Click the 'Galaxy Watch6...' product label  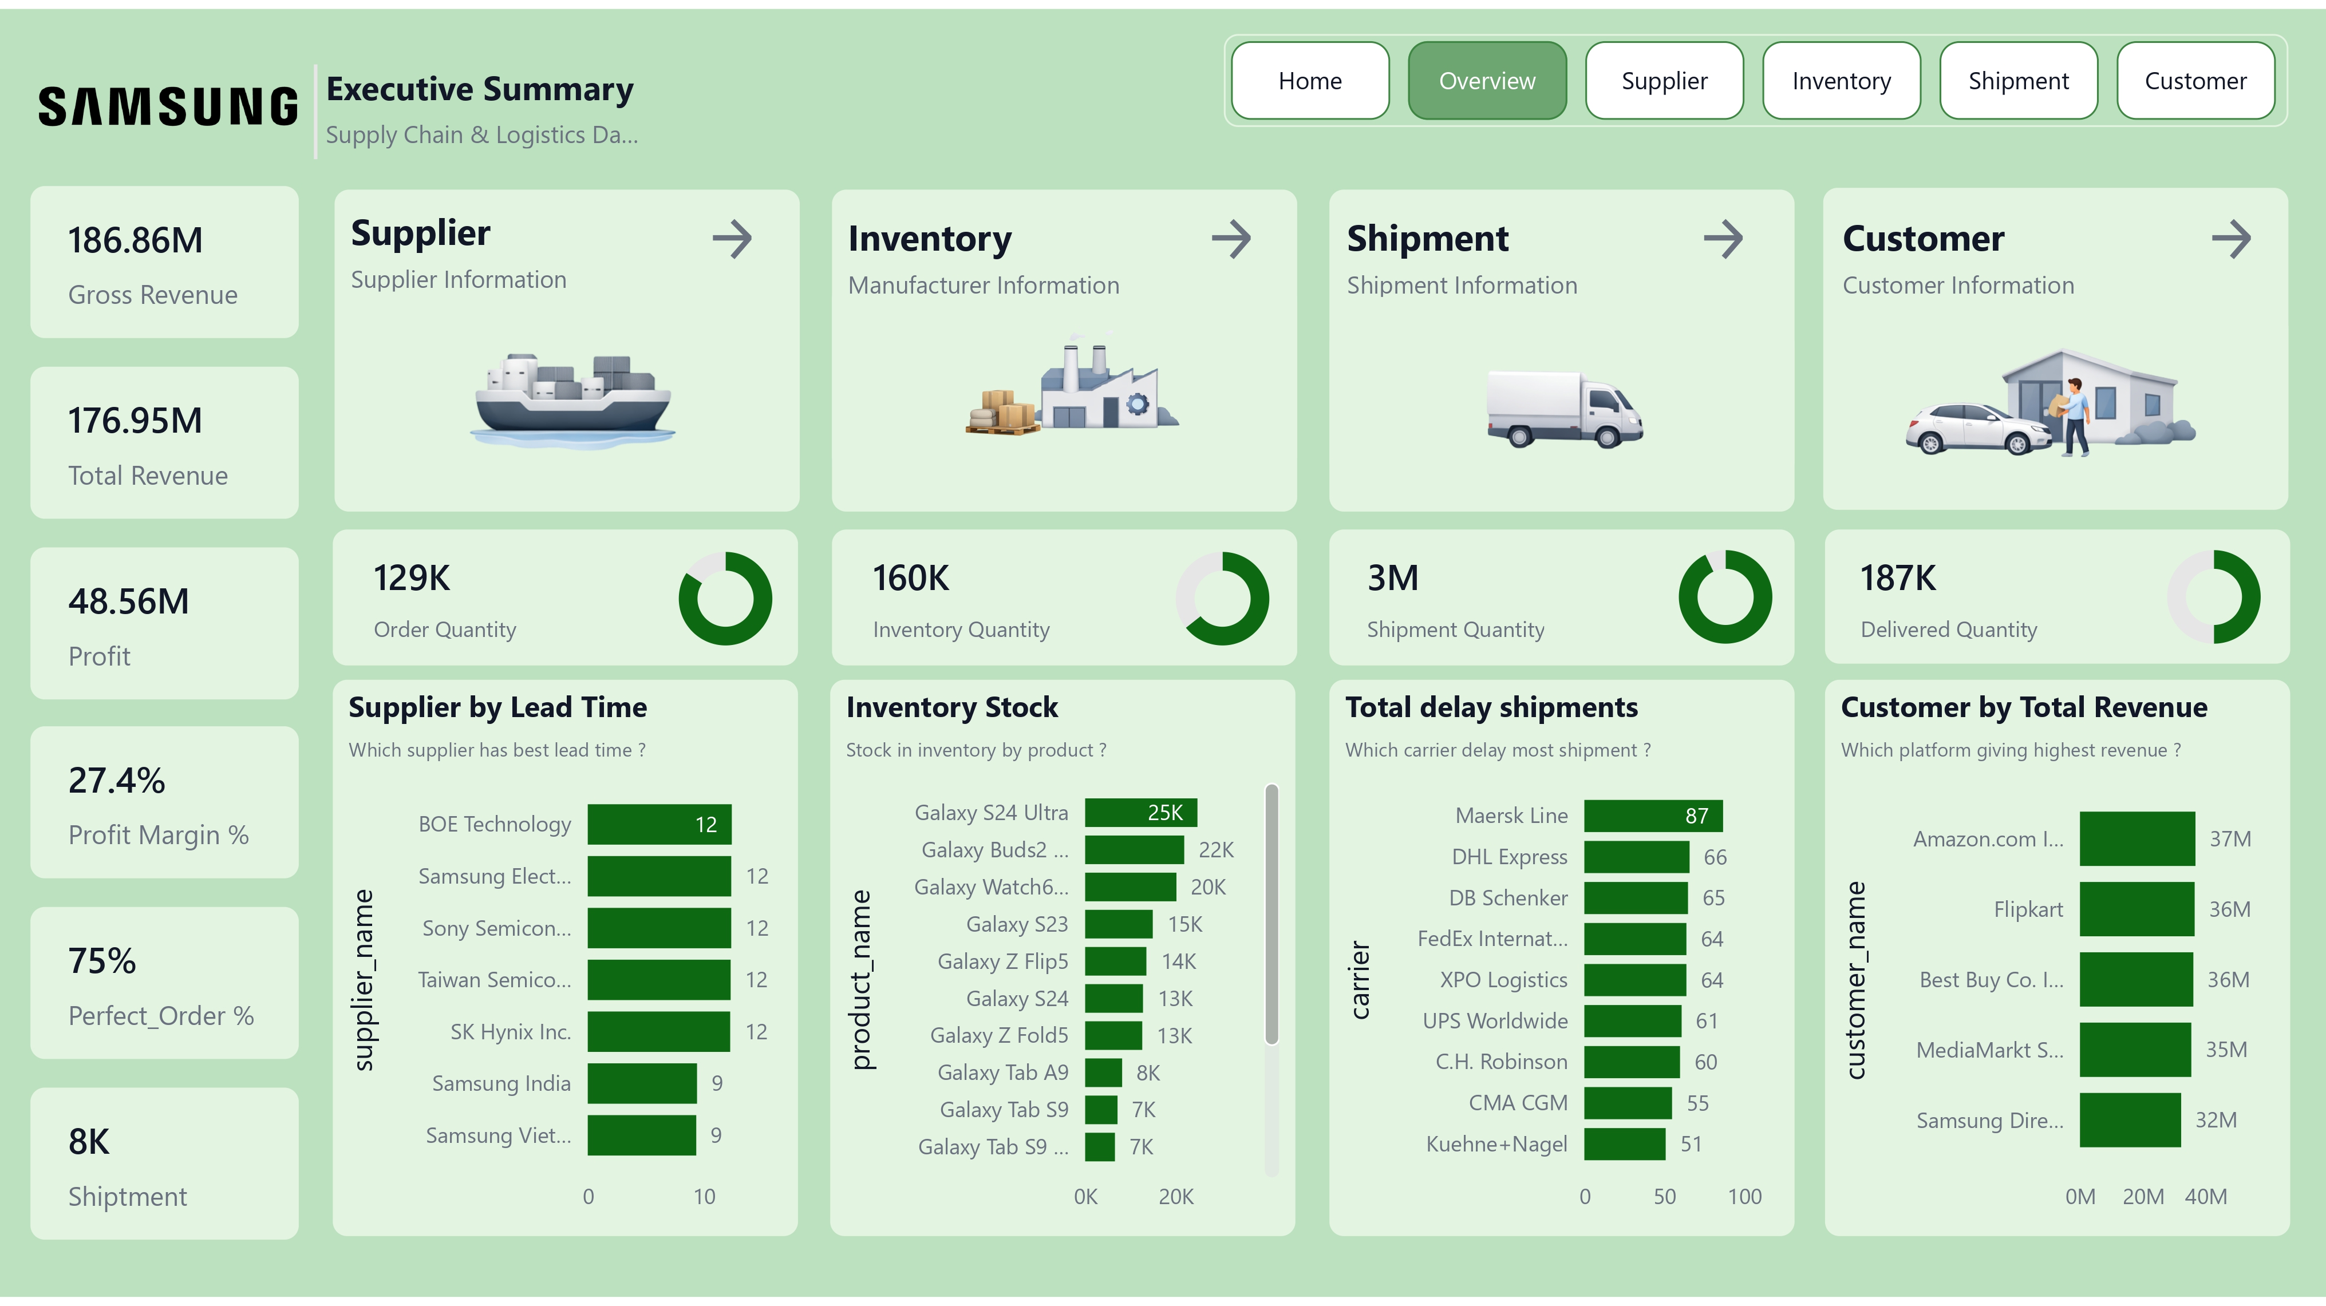point(990,887)
